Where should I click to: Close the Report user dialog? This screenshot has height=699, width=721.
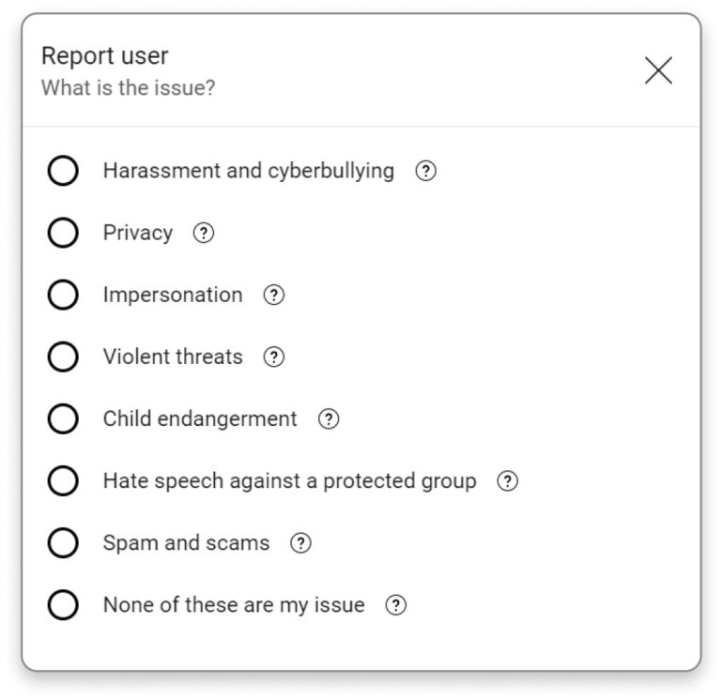tap(658, 70)
